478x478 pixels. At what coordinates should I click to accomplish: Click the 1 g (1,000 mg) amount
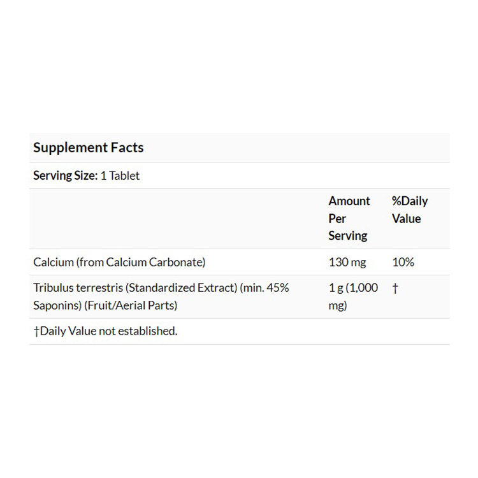point(352,296)
